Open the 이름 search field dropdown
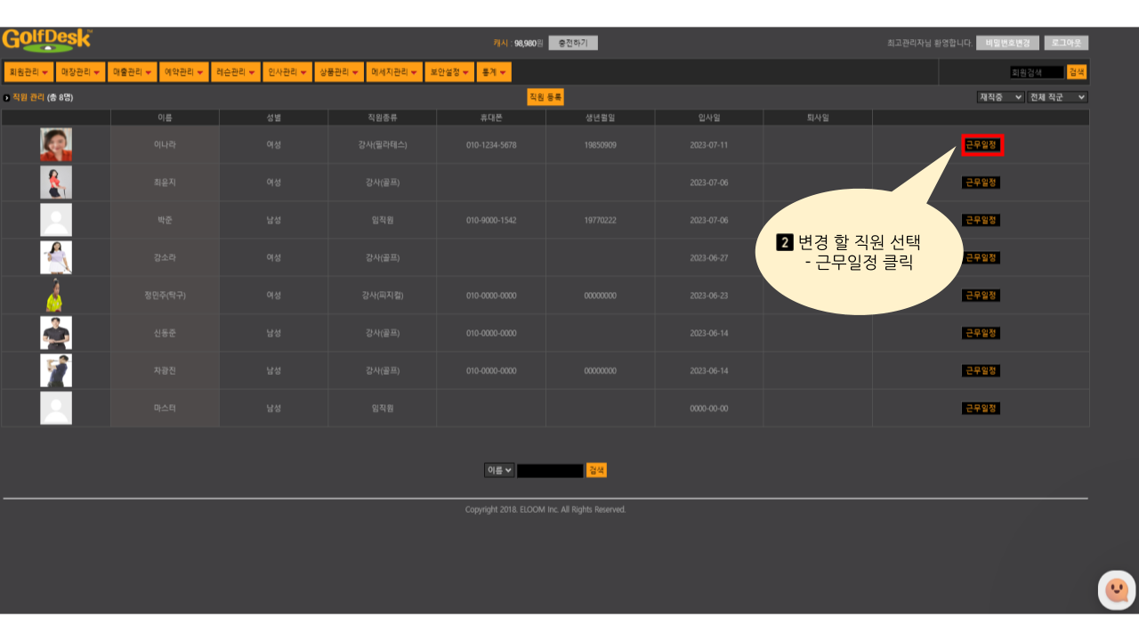This screenshot has height=641, width=1139. point(499,470)
